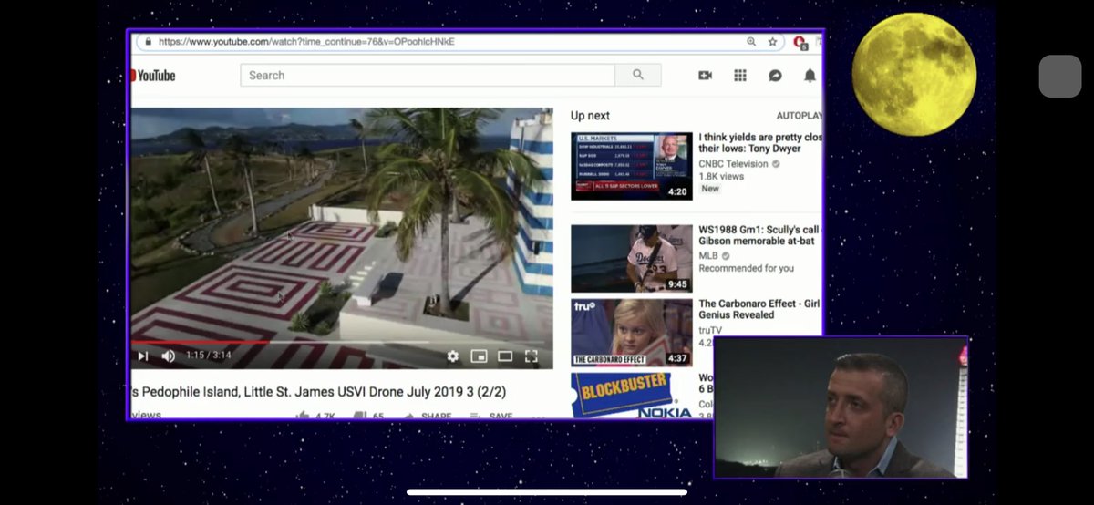Open The Carbonaro Effect title link
This screenshot has height=505, width=1094.
click(760, 309)
